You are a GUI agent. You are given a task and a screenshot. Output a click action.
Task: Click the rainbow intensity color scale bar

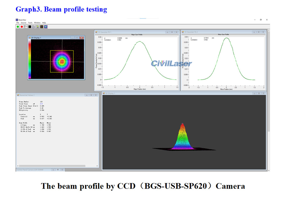tap(29, 59)
